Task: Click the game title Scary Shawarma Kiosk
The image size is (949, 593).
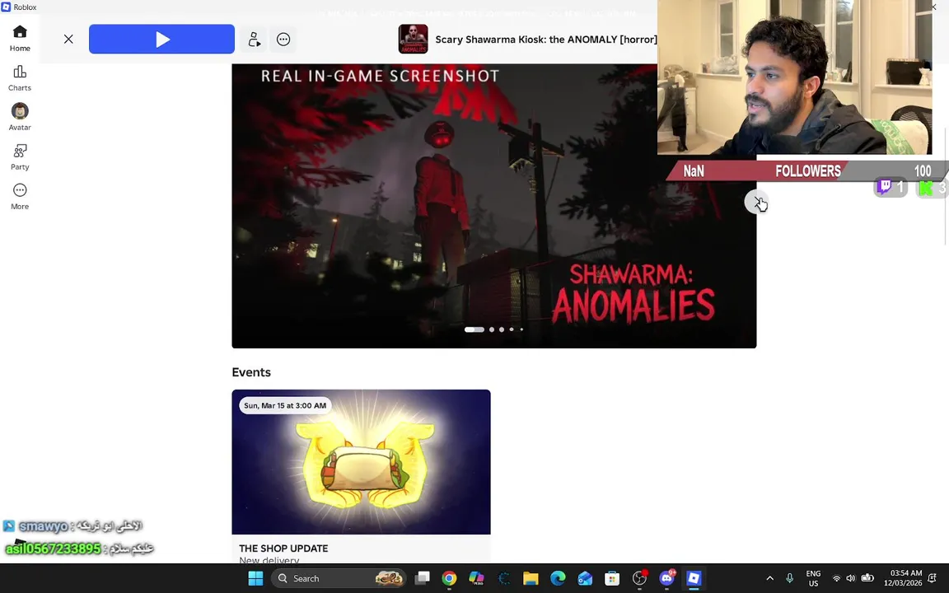Action: pyautogui.click(x=546, y=40)
